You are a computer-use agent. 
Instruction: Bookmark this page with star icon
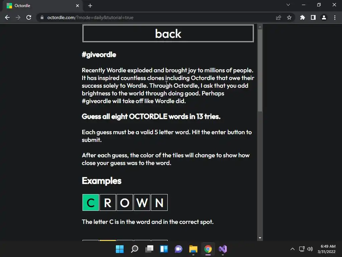[289, 17]
